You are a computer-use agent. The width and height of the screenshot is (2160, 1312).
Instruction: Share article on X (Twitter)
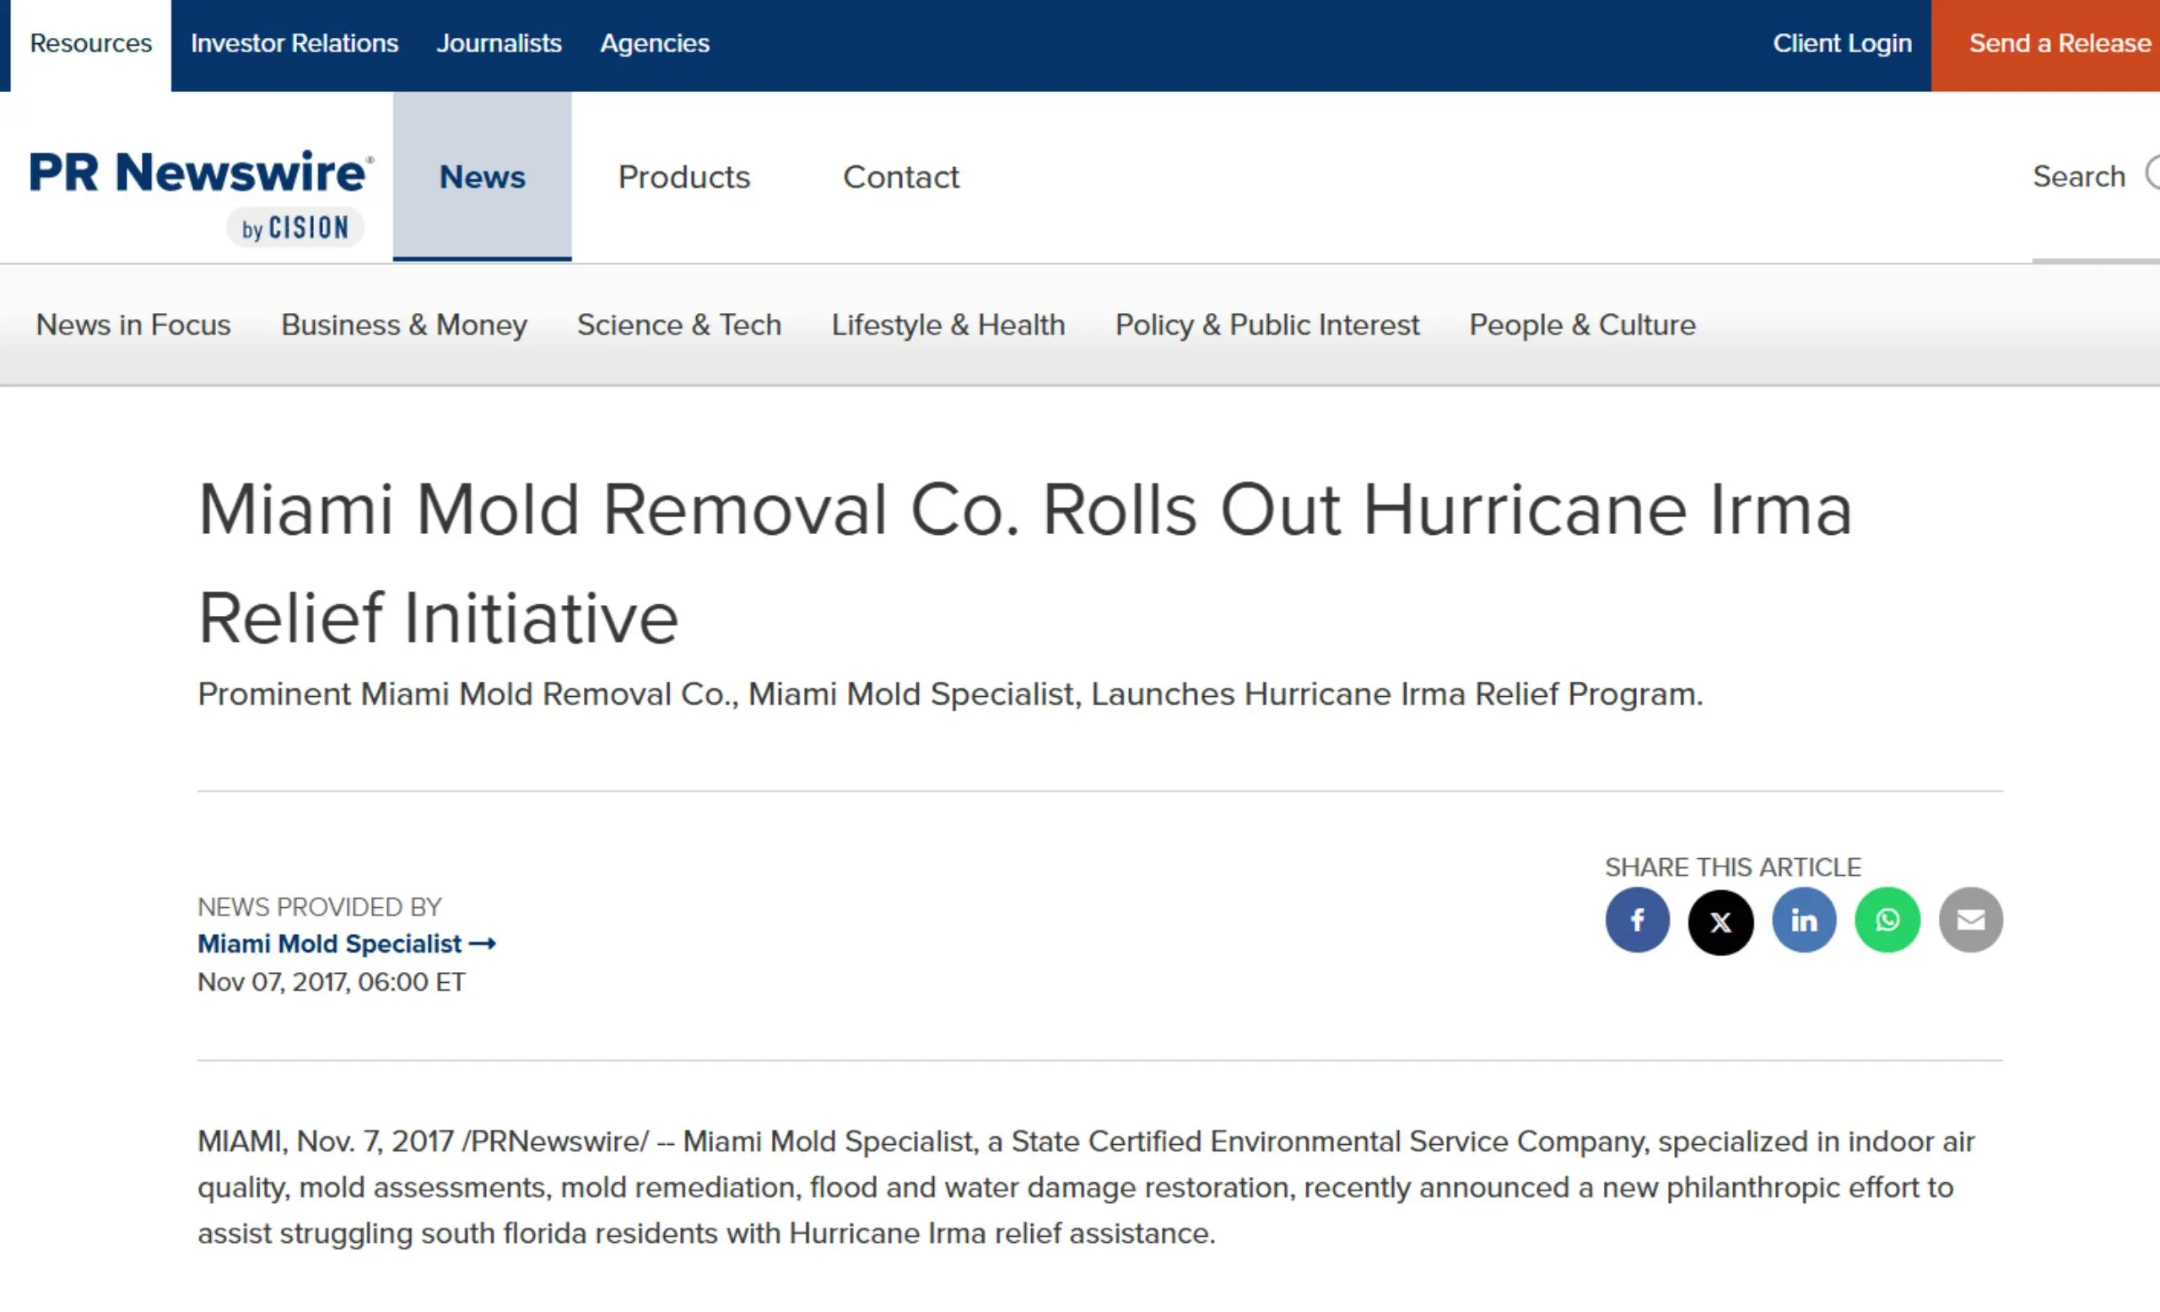1720,922
